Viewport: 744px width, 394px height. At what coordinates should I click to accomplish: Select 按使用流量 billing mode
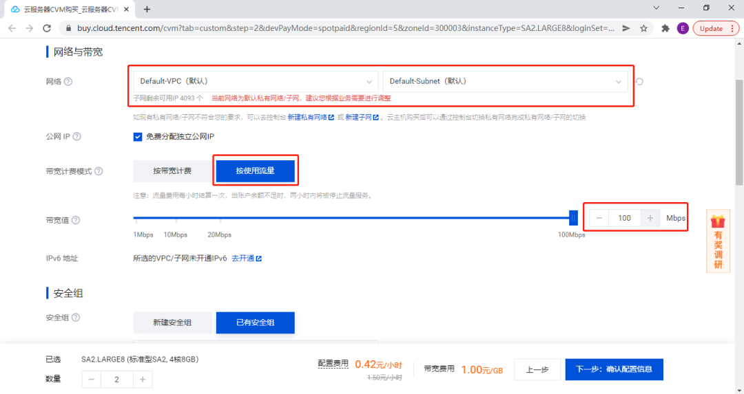[256, 171]
